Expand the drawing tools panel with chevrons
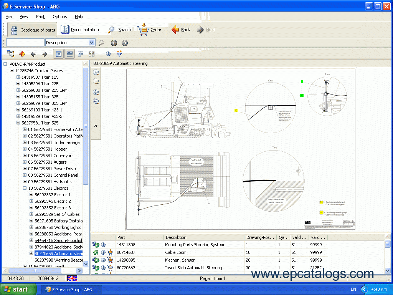This screenshot has width=393, height=295. click(96, 126)
